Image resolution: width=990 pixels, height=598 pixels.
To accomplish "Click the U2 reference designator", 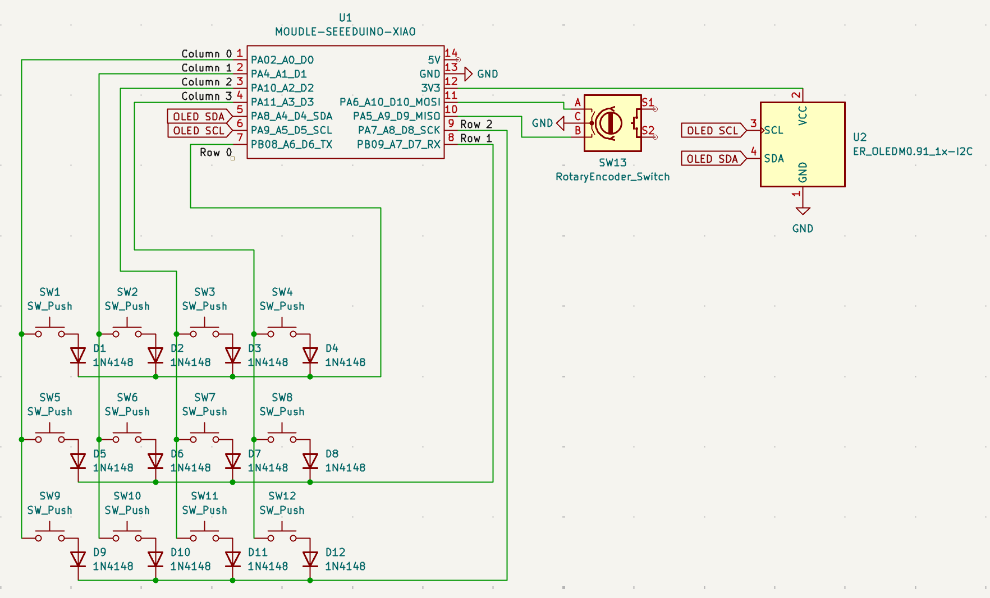I will click(860, 137).
